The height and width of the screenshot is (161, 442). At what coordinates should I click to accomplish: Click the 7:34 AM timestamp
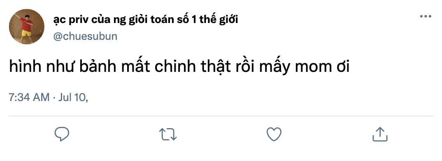click(x=29, y=97)
